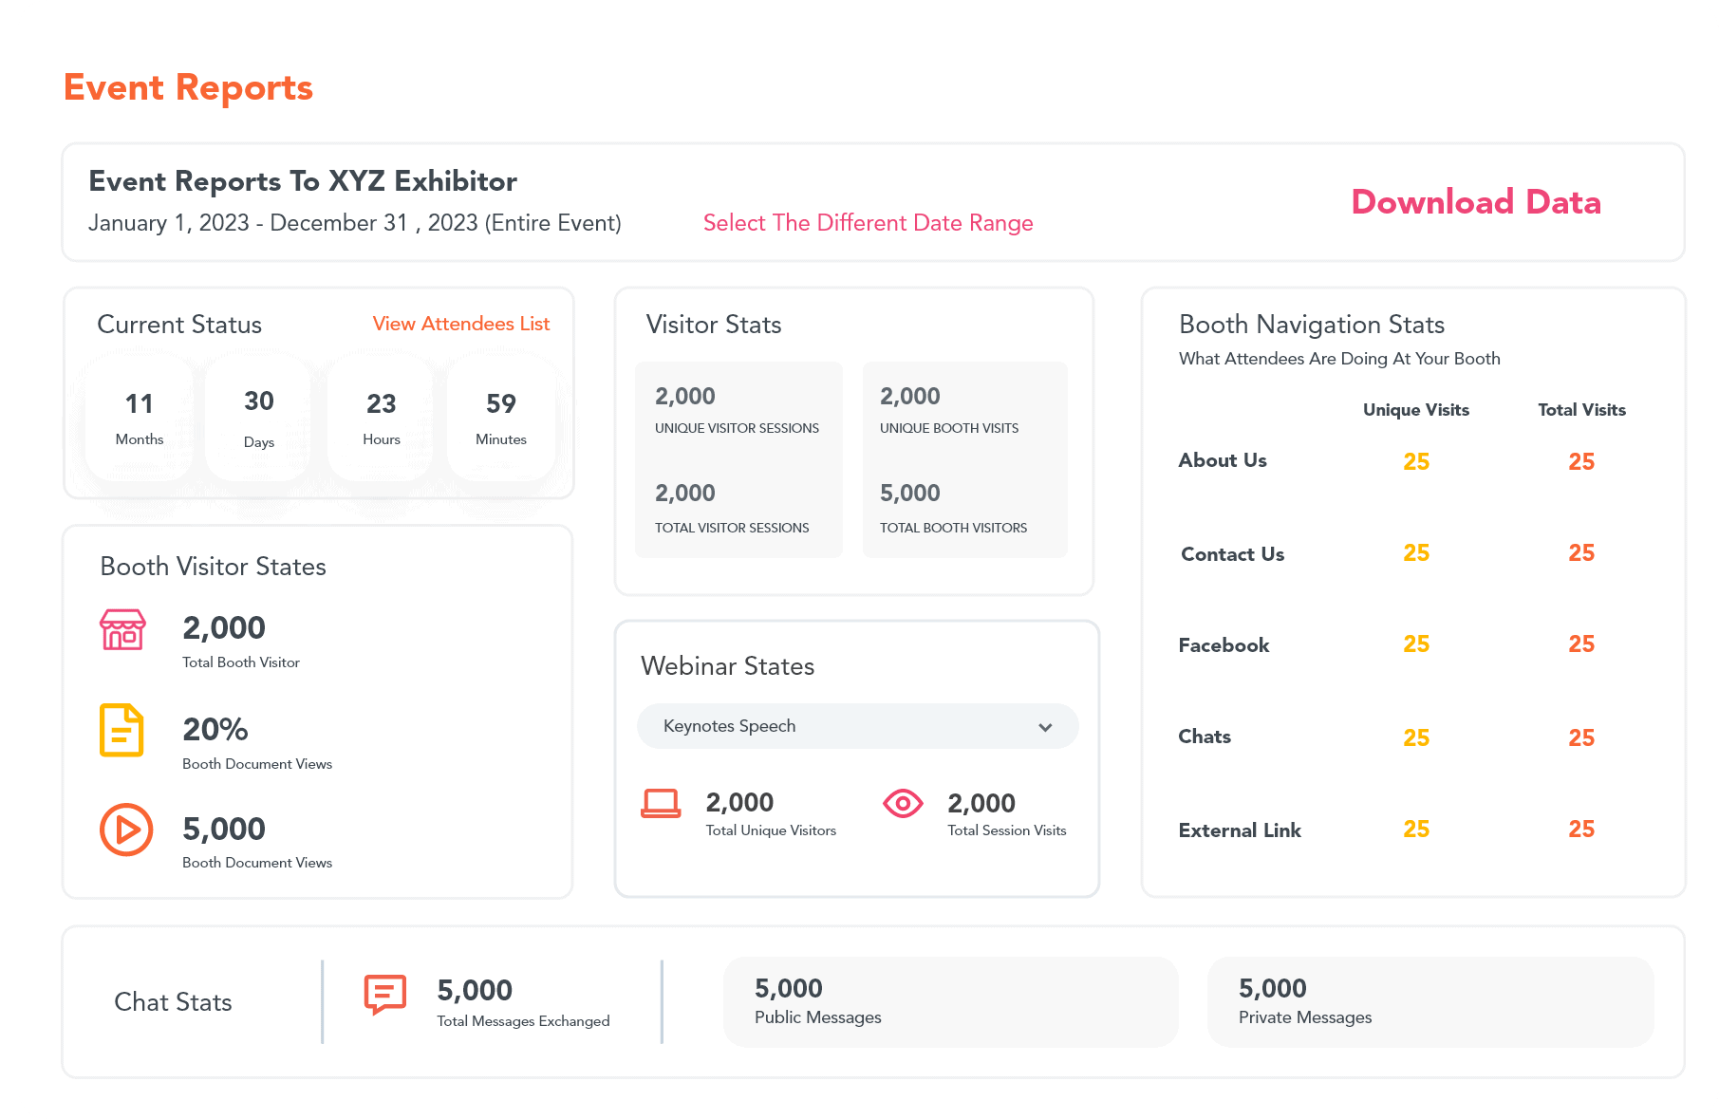Open the Public Messages card
This screenshot has height=1119, width=1719.
[950, 1002]
